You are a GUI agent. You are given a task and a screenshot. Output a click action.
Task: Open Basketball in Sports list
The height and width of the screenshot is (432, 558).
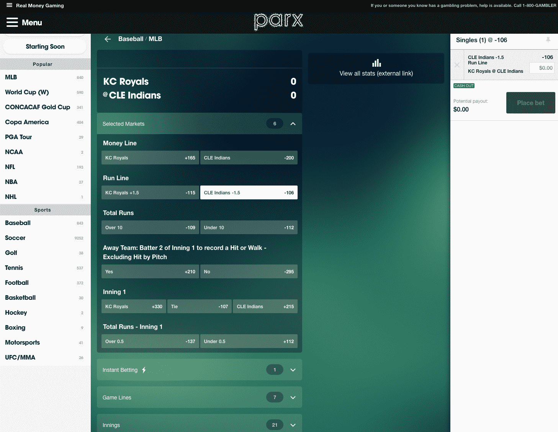(45, 298)
